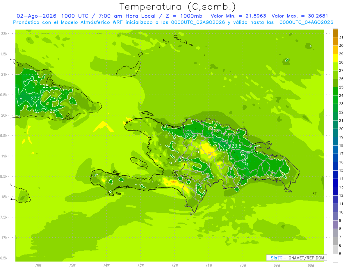Click the colorbar label "5"
Image resolution: width=349 pixels, height=269 pixels.
pos(340,254)
